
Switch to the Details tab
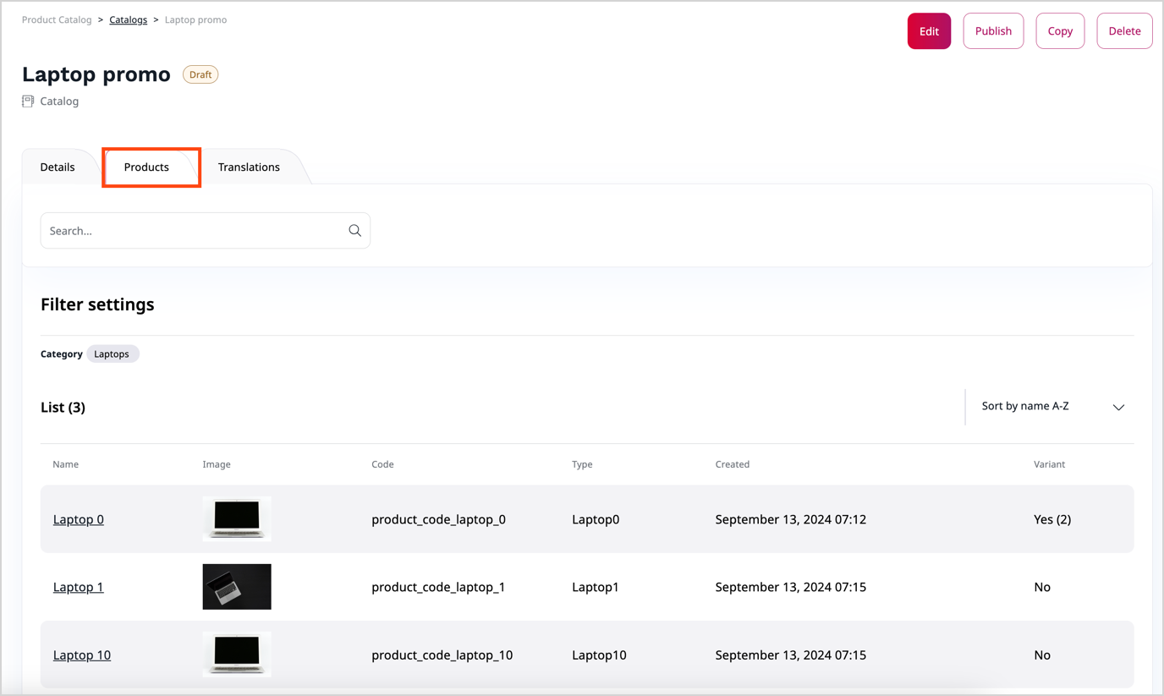58,167
